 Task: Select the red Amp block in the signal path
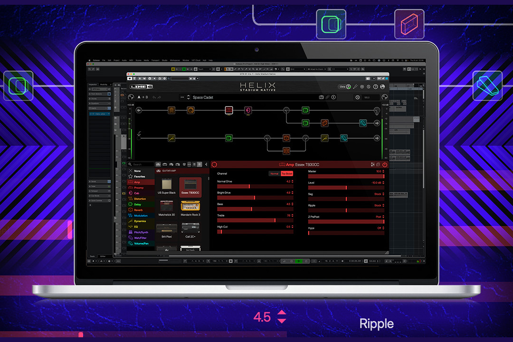point(228,110)
